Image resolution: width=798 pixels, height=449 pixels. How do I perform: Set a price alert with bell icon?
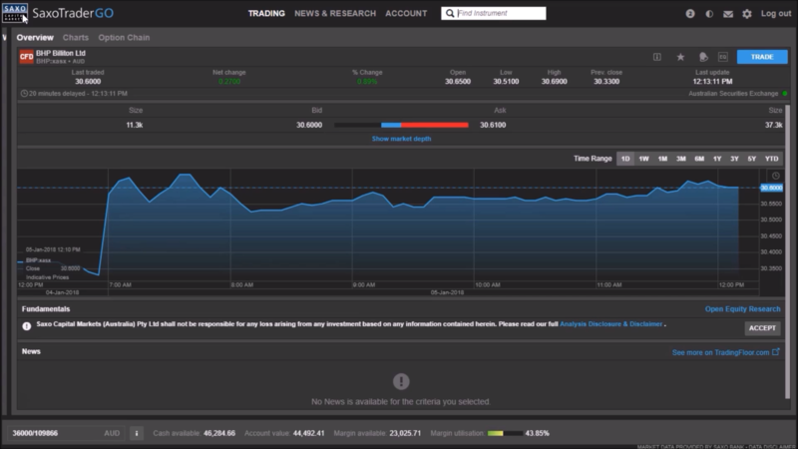703,57
